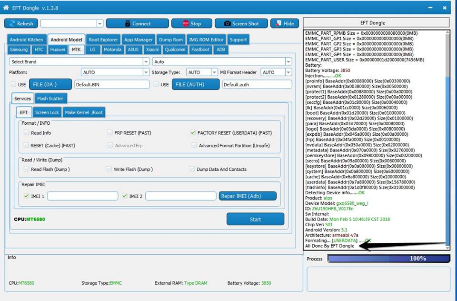Image resolution: width=457 pixels, height=301 pixels.
Task: Click the Screen Shot camera icon
Action: (227, 24)
